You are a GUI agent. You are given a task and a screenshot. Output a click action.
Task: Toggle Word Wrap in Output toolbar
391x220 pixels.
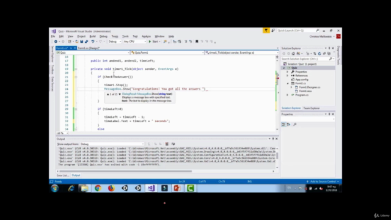pyautogui.click(x=173, y=144)
